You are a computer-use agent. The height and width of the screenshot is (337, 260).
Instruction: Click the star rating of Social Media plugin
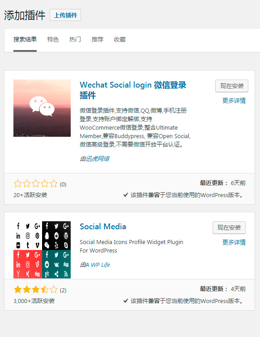coord(35,290)
